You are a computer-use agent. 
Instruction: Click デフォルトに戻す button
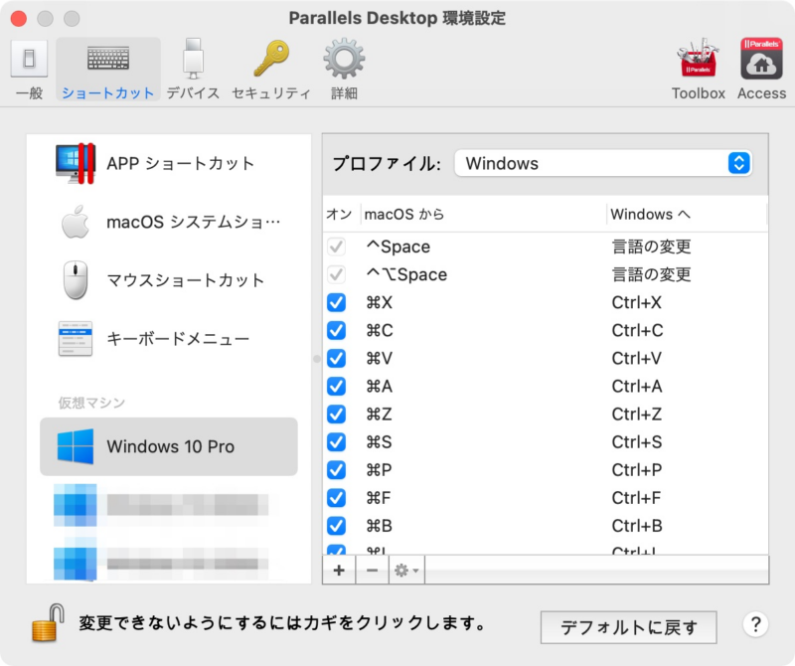tap(629, 627)
